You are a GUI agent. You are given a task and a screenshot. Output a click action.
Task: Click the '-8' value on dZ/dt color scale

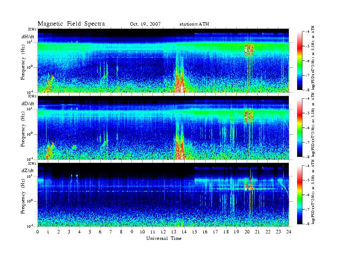[x=308, y=224]
